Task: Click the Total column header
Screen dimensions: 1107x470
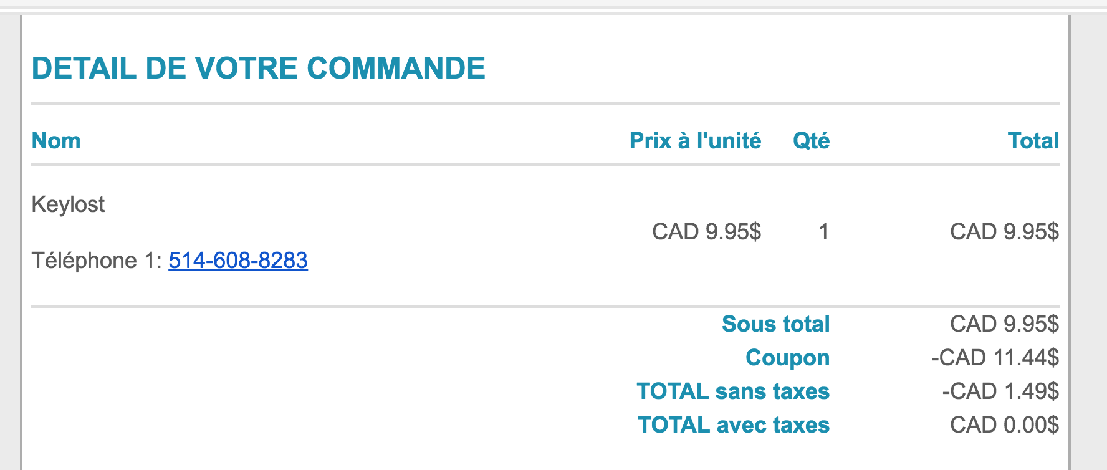Action: tap(1033, 141)
